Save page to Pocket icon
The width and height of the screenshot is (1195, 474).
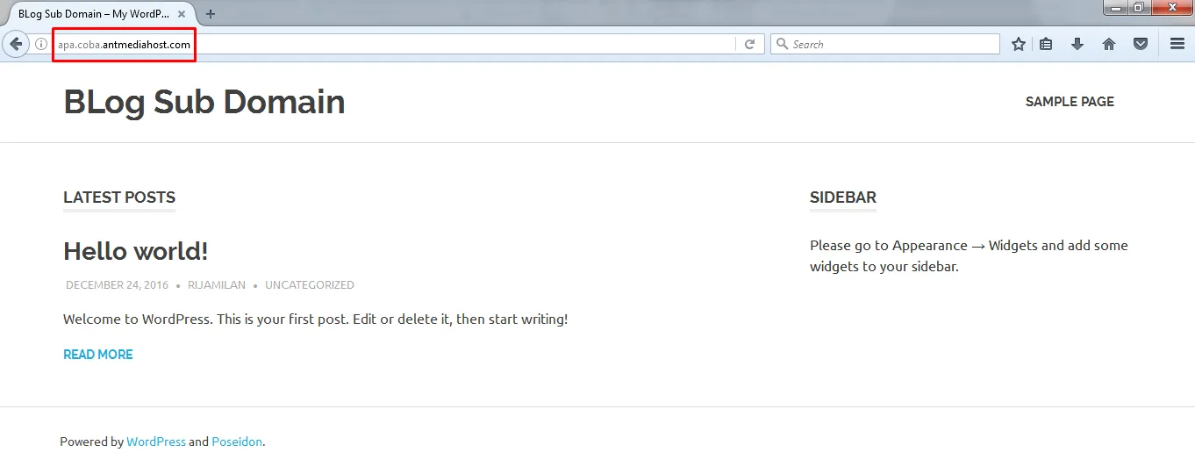[1141, 44]
